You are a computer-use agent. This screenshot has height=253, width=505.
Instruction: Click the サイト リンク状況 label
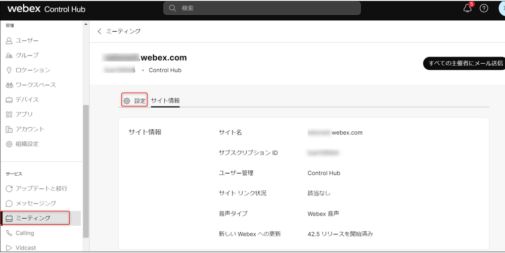tap(243, 193)
